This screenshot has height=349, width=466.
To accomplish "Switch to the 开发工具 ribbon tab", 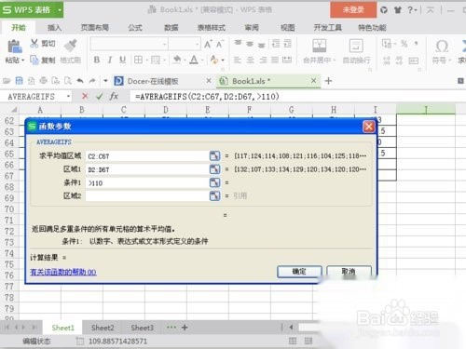I will click(x=328, y=28).
